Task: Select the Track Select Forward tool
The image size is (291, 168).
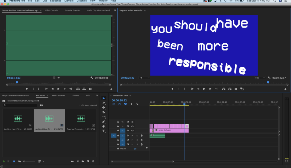Action: click(103, 103)
